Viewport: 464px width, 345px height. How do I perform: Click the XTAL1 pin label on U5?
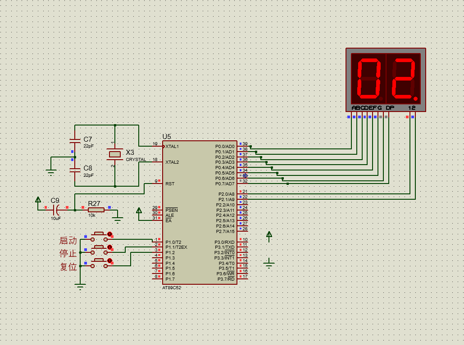click(x=172, y=147)
